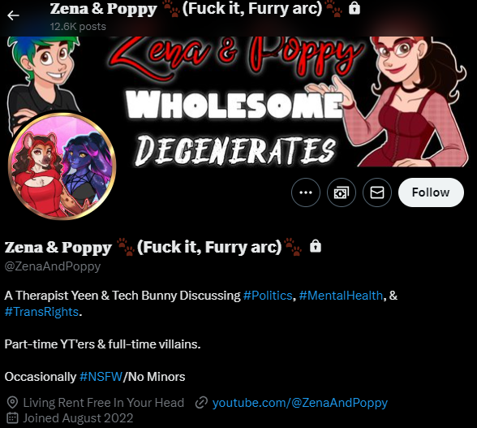
Task: Follow the Zena & Poppy account
Action: [431, 192]
